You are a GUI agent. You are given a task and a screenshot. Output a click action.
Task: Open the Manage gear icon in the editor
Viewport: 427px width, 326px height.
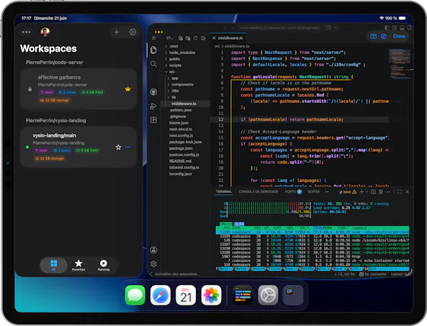(153, 264)
